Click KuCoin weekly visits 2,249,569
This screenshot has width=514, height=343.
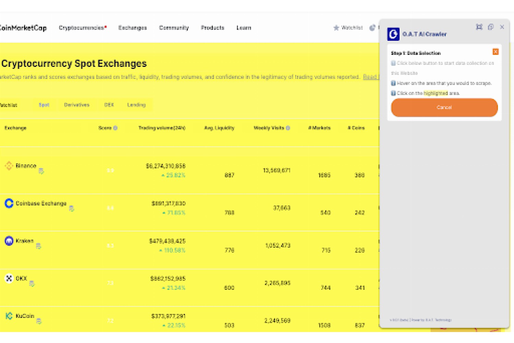[x=278, y=321]
